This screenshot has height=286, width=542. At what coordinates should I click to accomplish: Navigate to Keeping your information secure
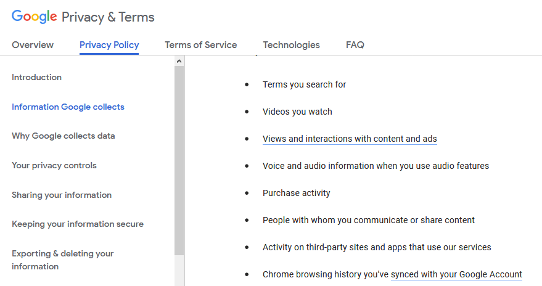click(x=78, y=224)
